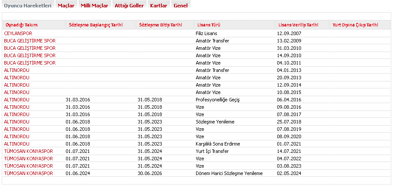Open BUCA GELİŞTİRME SPOR Amatör Transfer row link
The width and height of the screenshot is (393, 188).
pos(29,40)
